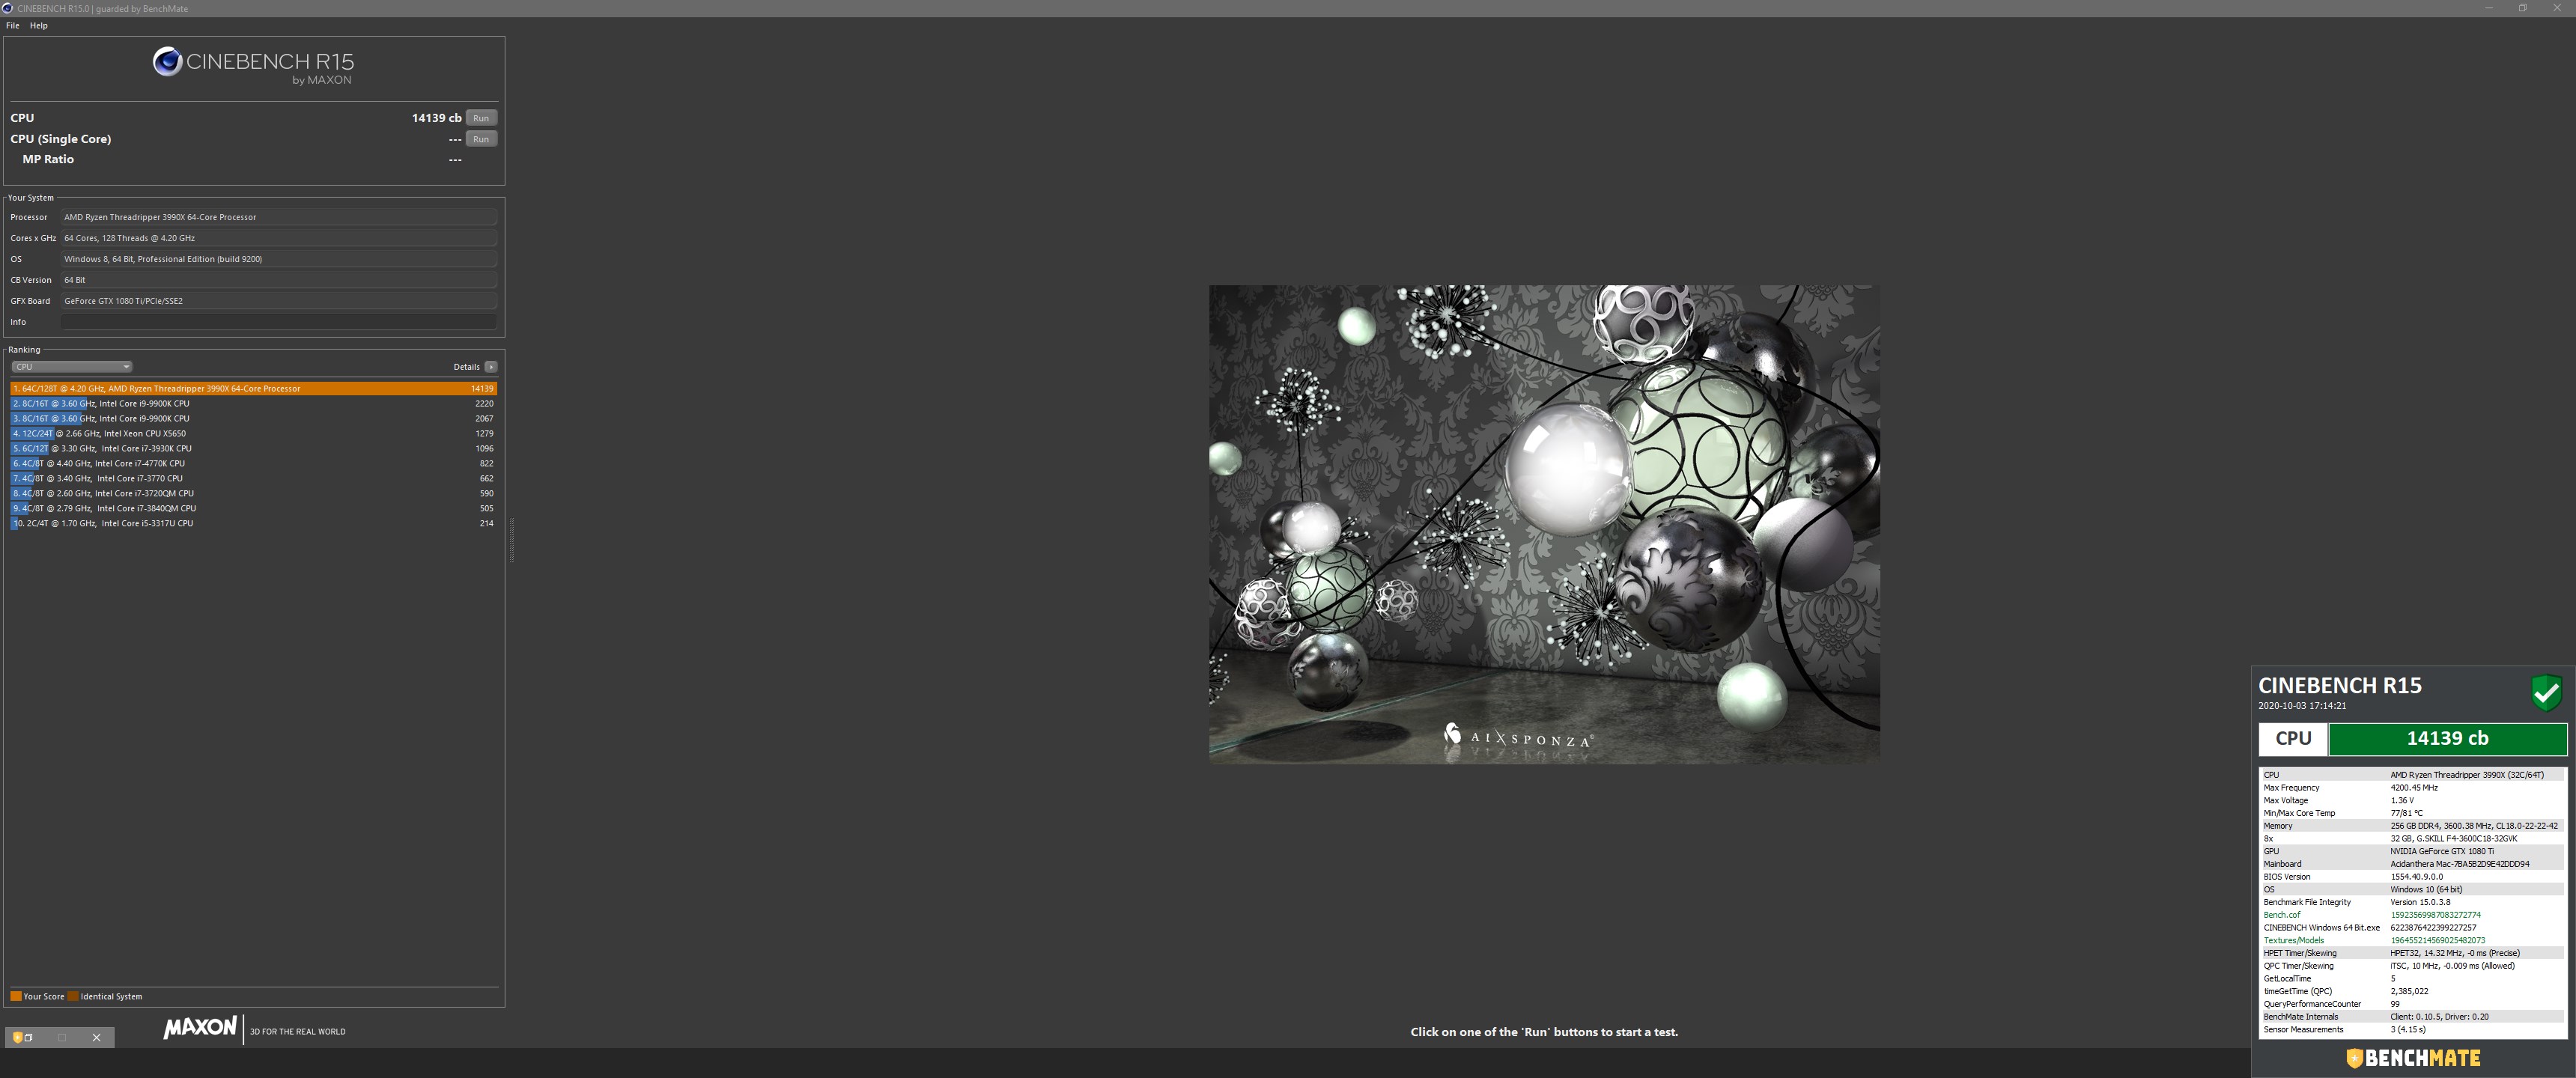Click the CB Version value 64 Bit
The height and width of the screenshot is (1078, 2576).
(279, 280)
